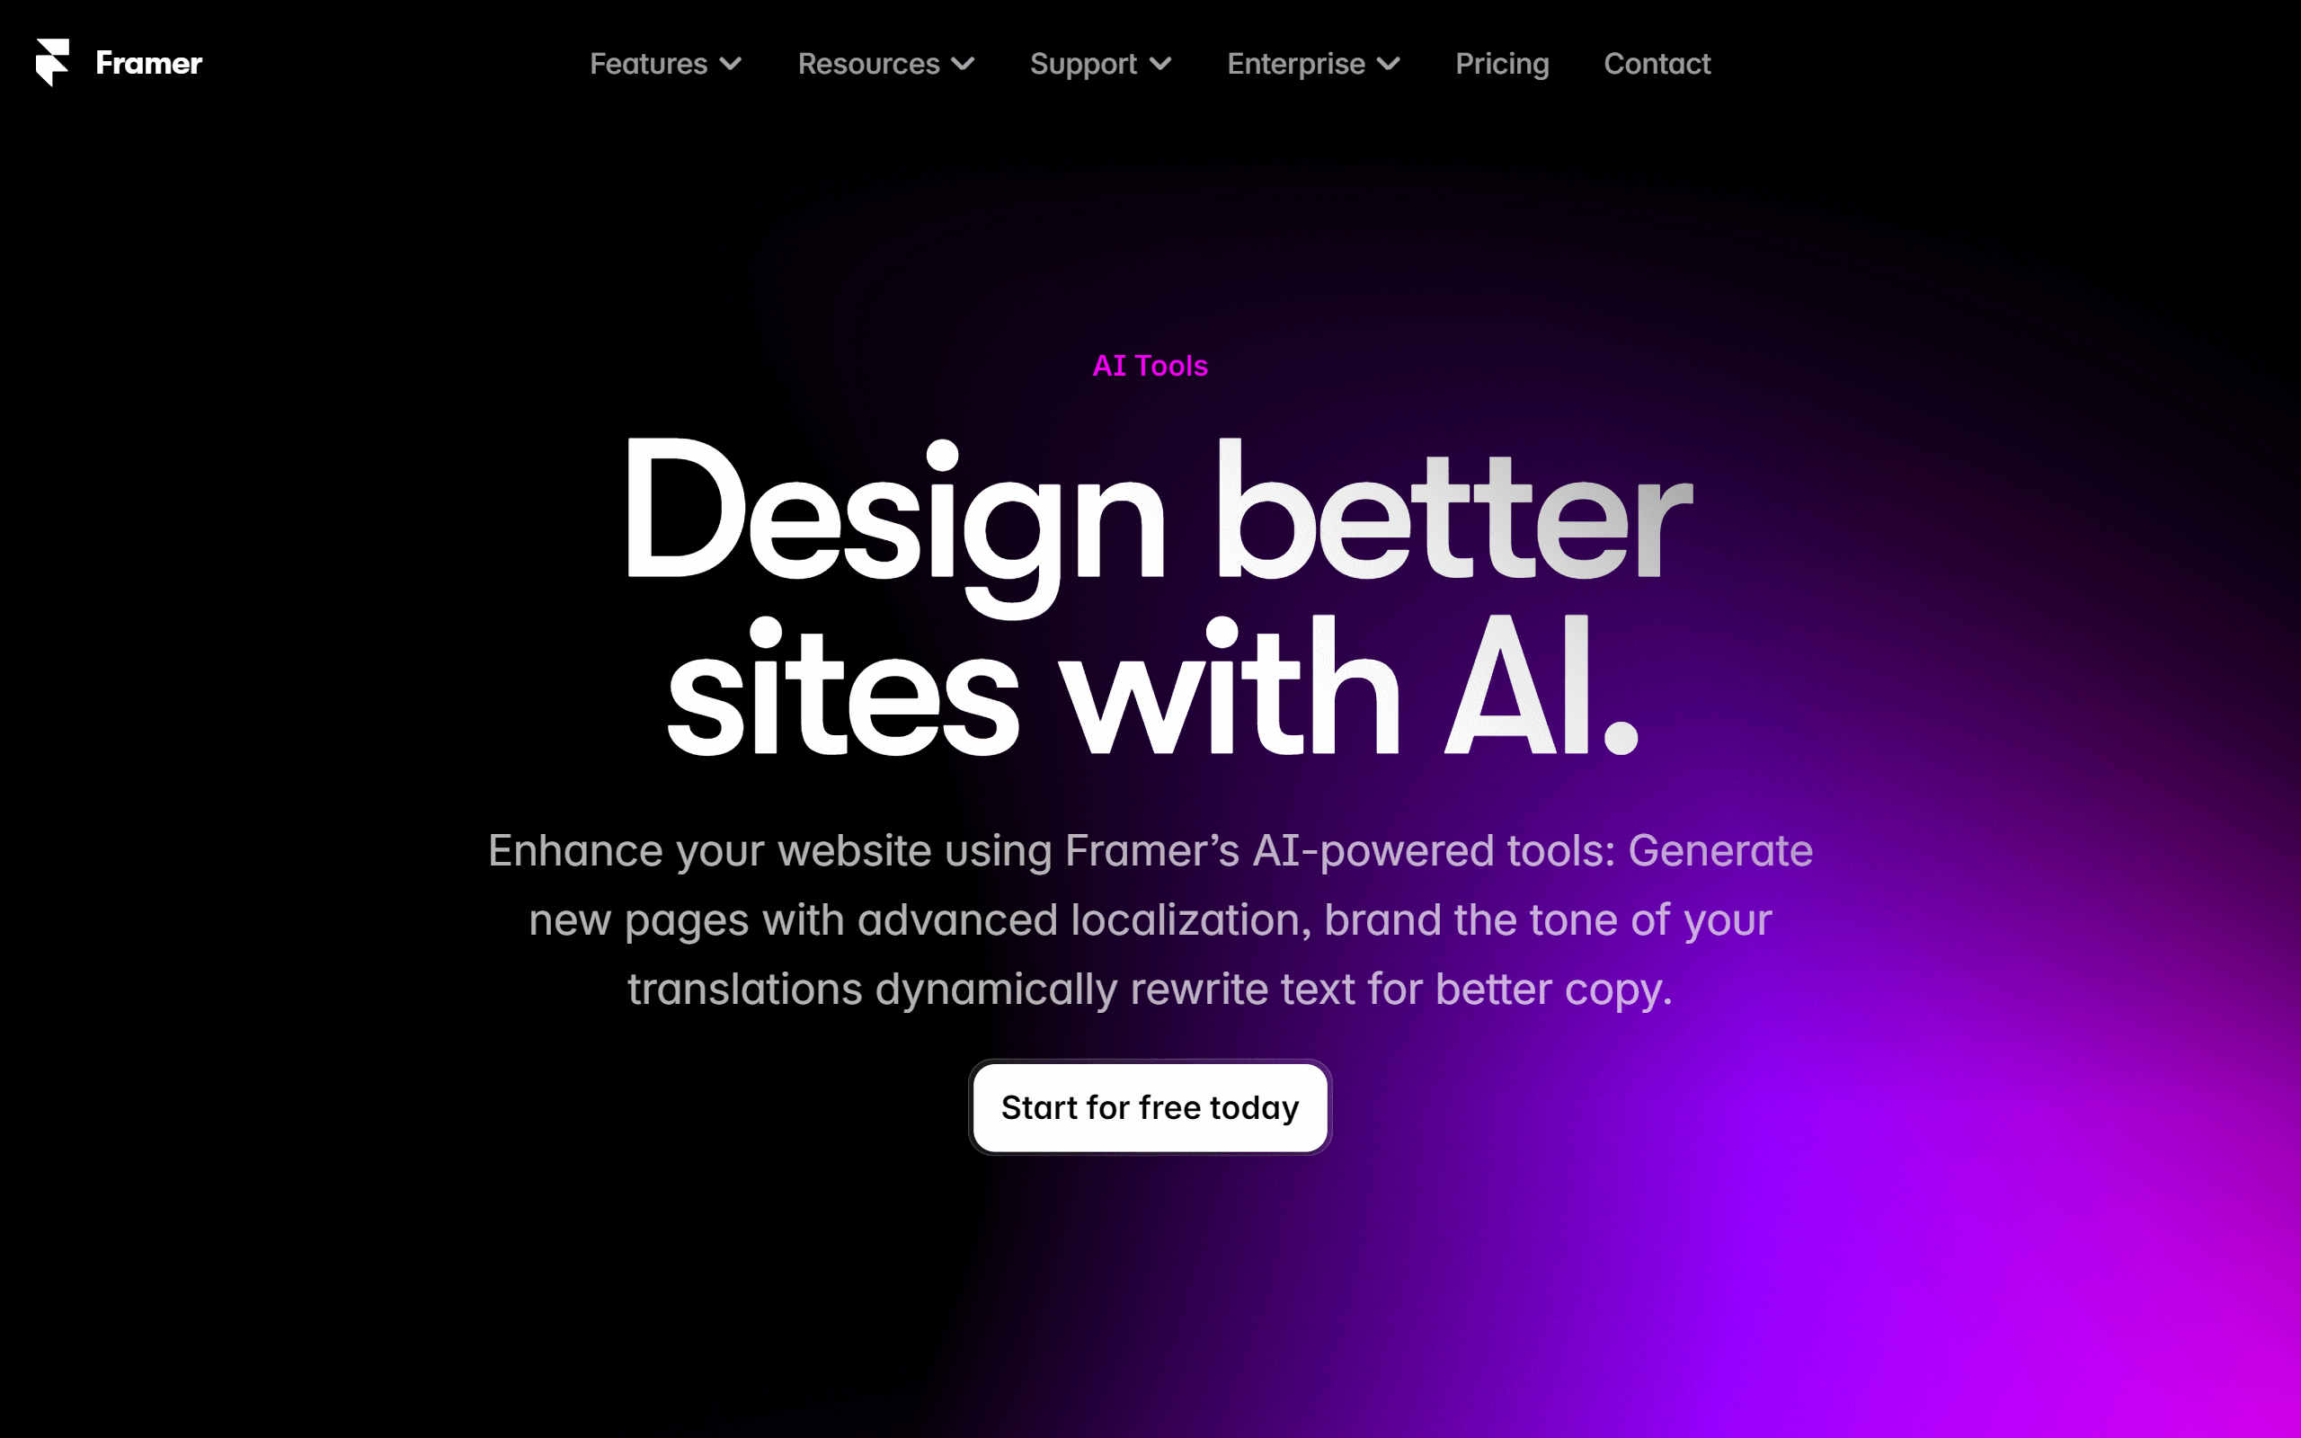Click the Enterprise nav chevron arrow
Screen dimensions: 2301x1438
1391,63
